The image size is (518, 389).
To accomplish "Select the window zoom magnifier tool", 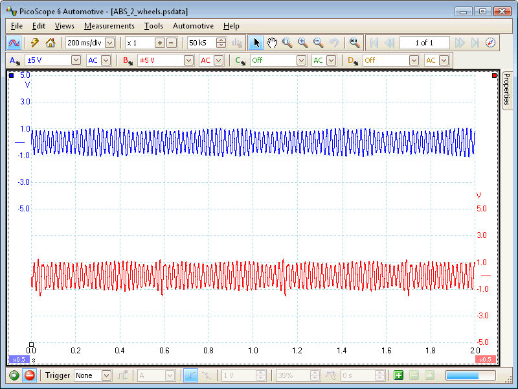I will point(287,43).
